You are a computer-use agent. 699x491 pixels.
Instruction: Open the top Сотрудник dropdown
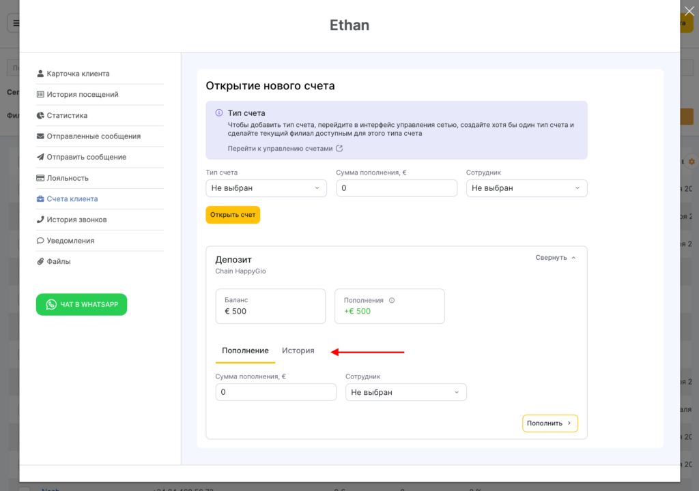tap(526, 188)
